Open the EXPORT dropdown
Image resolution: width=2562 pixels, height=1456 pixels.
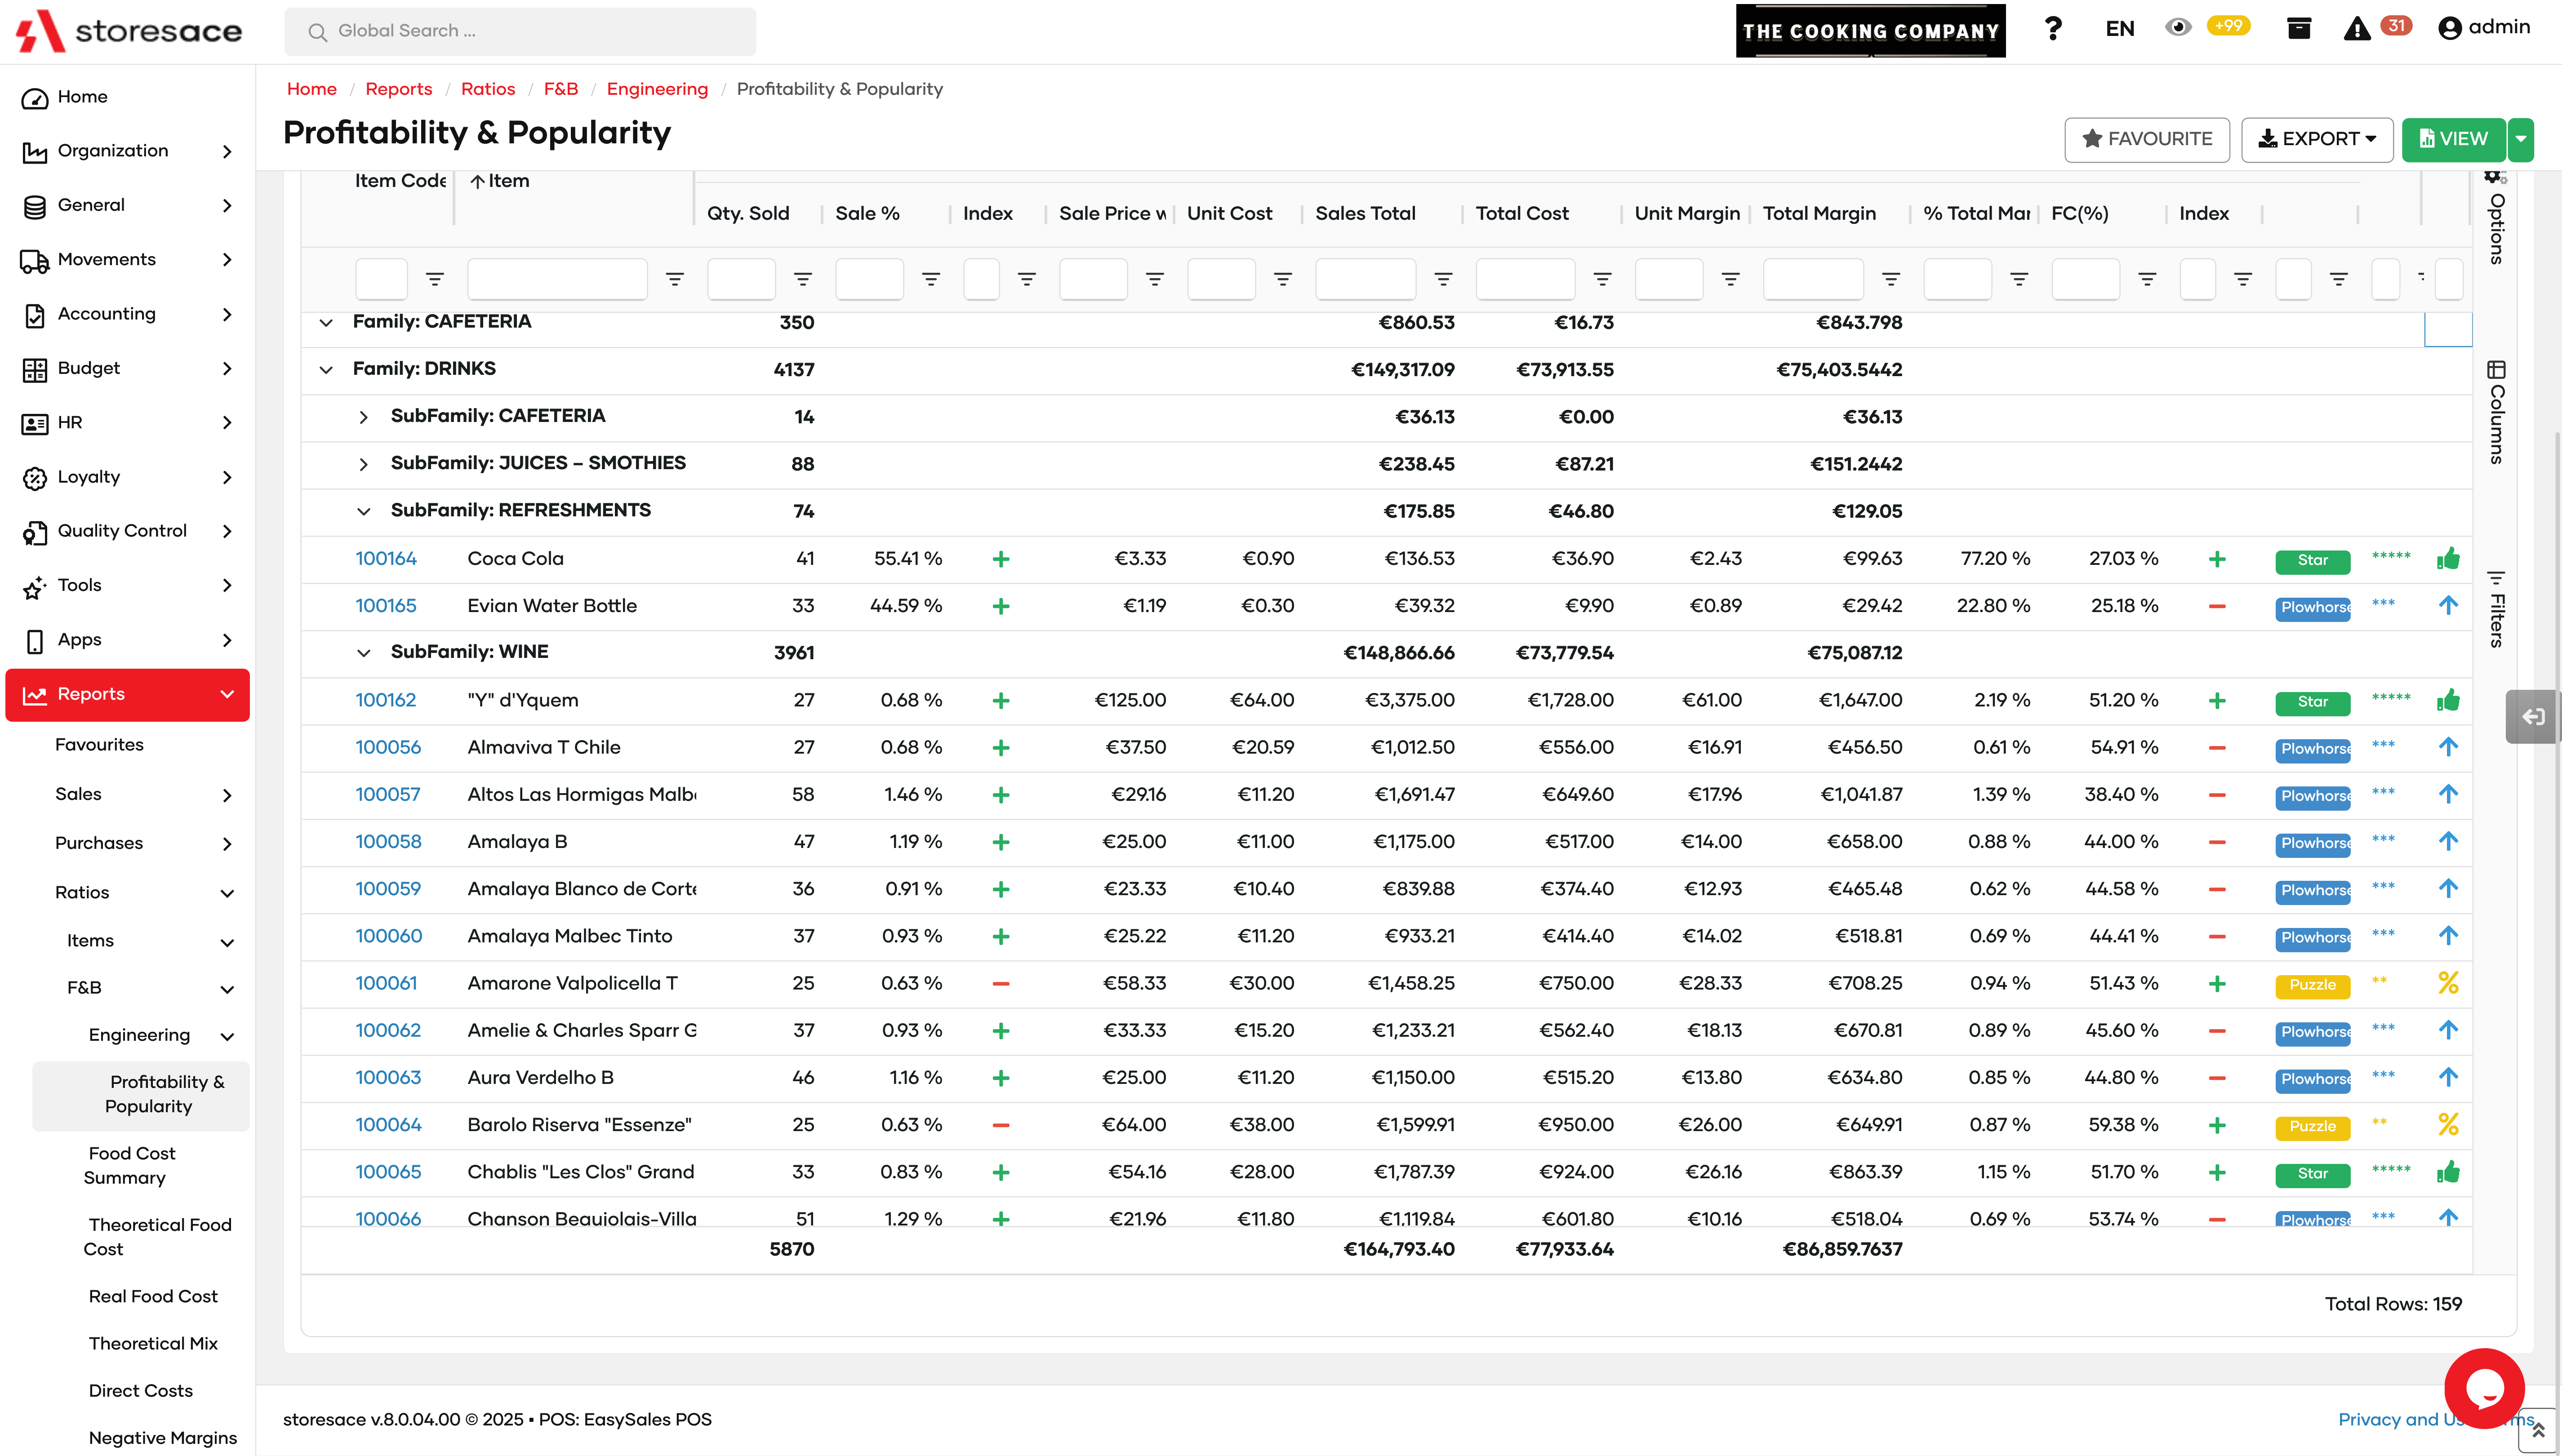tap(2316, 139)
